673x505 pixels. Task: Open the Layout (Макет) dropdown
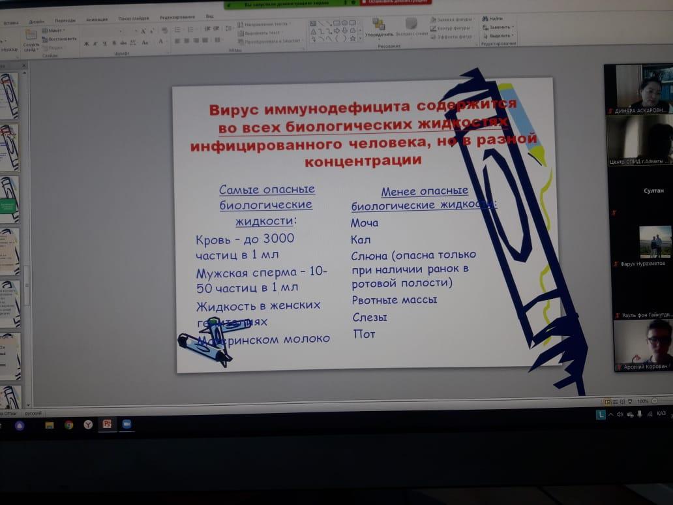click(x=55, y=31)
